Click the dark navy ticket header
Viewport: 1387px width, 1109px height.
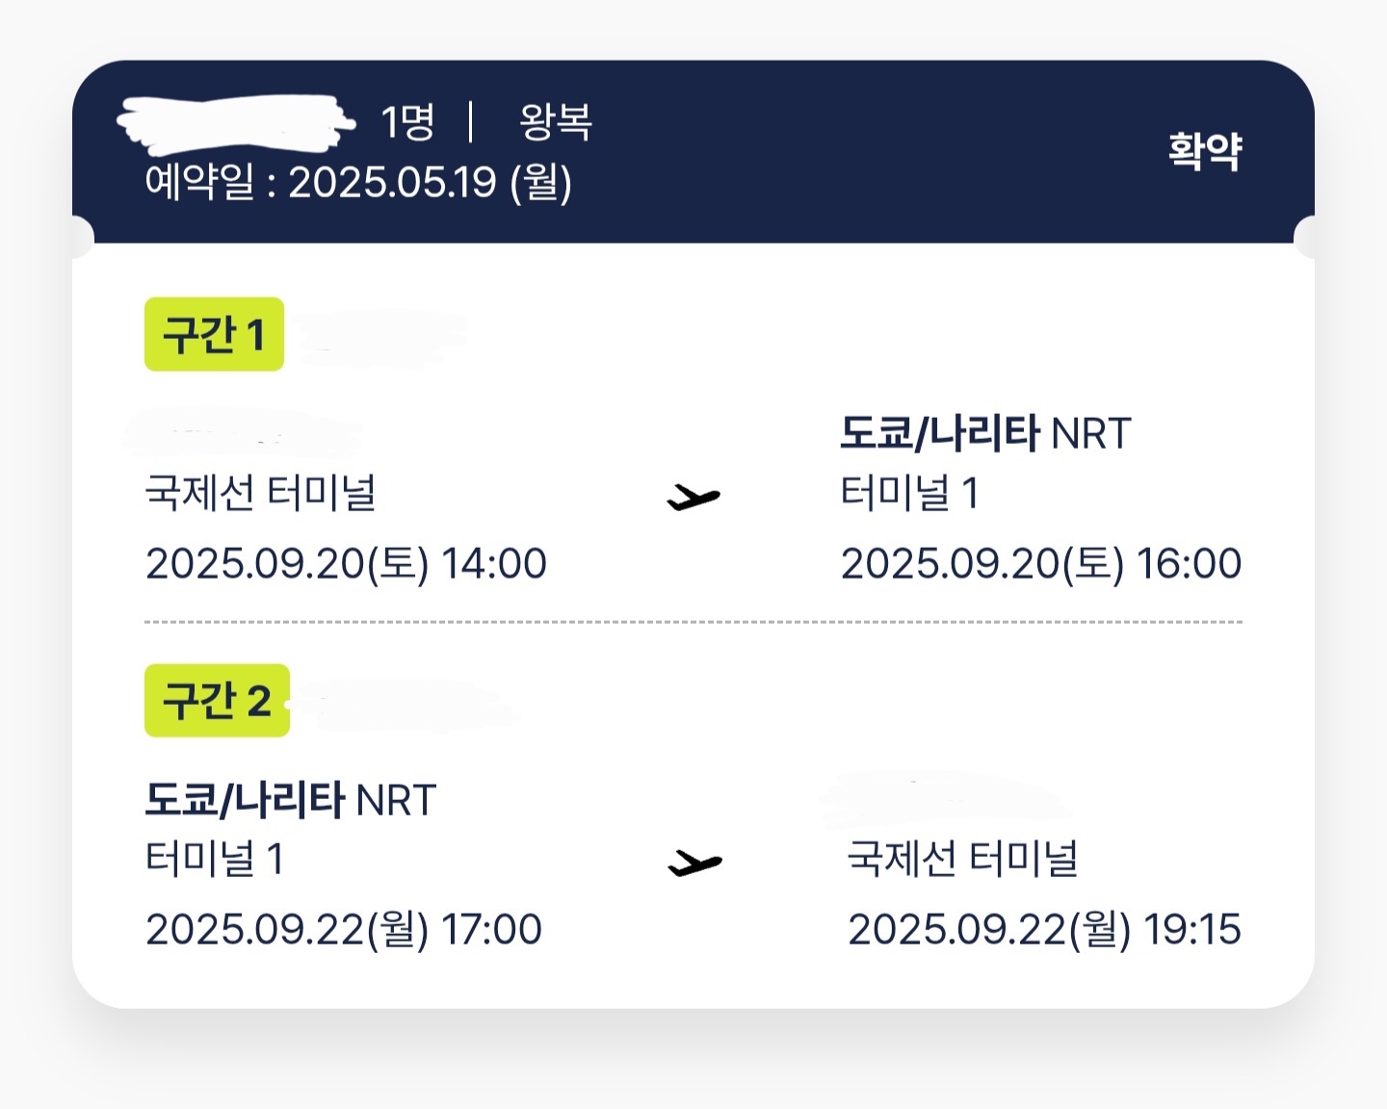(693, 151)
